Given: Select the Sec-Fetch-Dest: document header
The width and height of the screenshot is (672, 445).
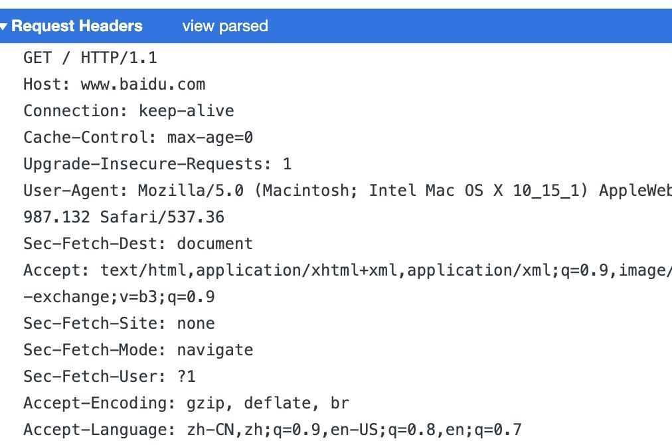Looking at the screenshot, I should point(138,244).
